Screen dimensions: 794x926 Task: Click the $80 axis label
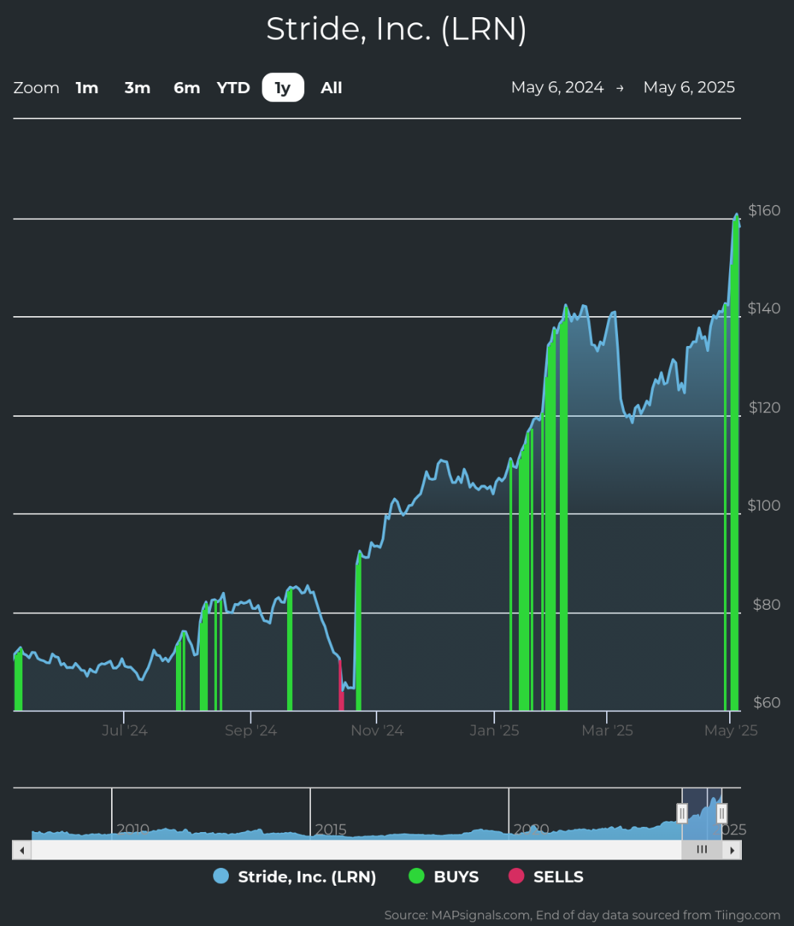point(766,605)
